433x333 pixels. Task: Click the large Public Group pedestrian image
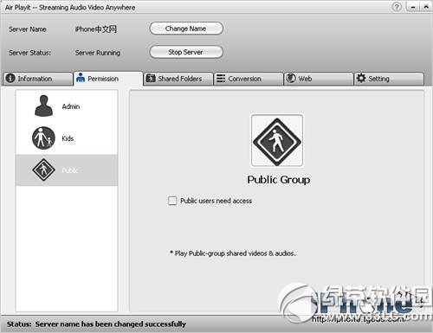pos(277,140)
